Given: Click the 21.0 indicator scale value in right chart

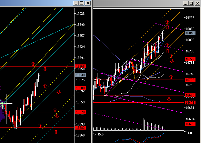Looking at the screenshot, I should click(x=189, y=133).
